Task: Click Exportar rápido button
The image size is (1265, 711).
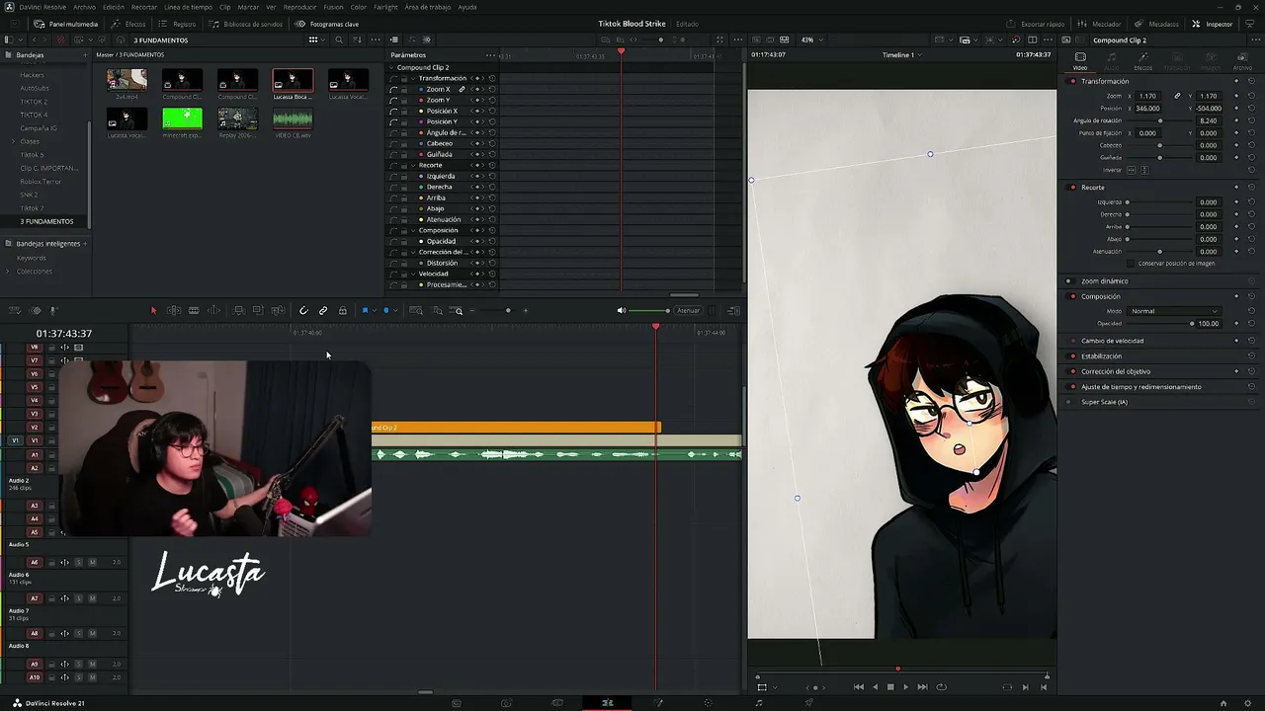Action: pyautogui.click(x=1035, y=24)
